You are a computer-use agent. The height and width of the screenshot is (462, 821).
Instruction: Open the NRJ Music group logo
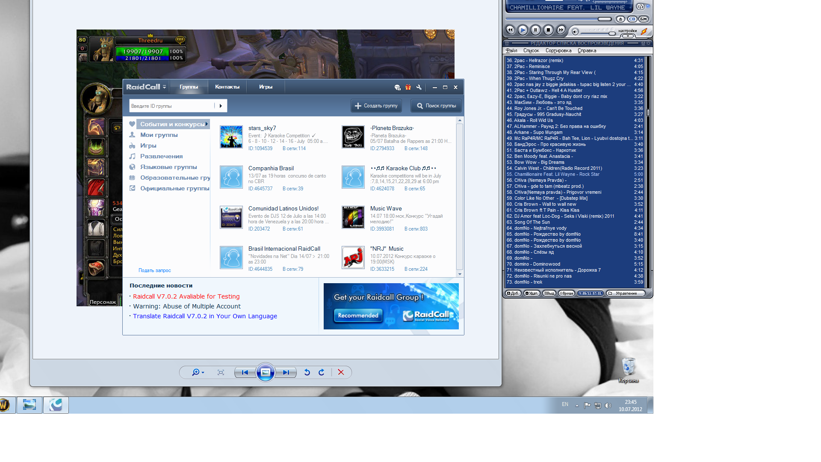[353, 258]
